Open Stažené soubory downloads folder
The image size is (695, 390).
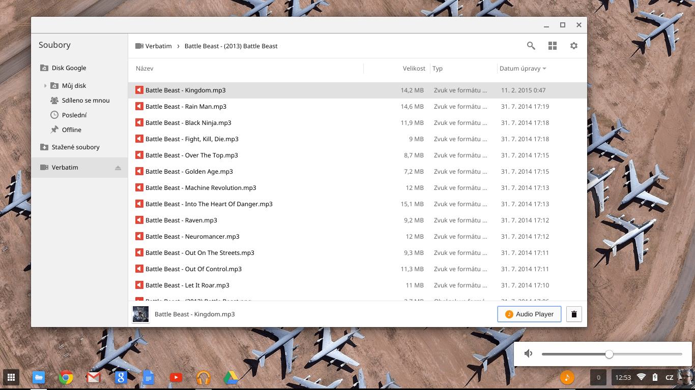click(x=79, y=147)
